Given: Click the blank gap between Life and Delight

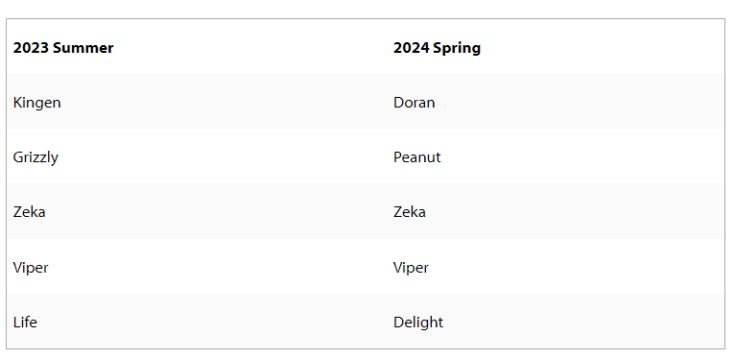Looking at the screenshot, I should click(x=215, y=323).
